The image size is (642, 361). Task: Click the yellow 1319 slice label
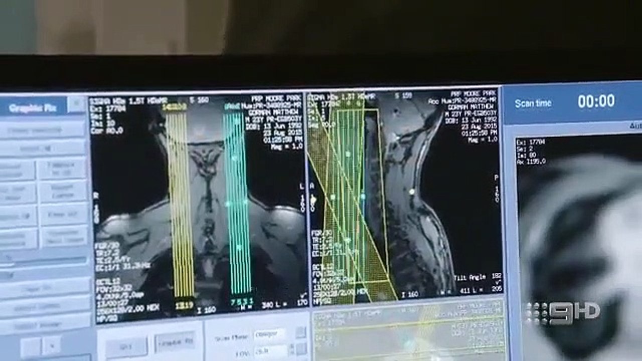click(184, 304)
